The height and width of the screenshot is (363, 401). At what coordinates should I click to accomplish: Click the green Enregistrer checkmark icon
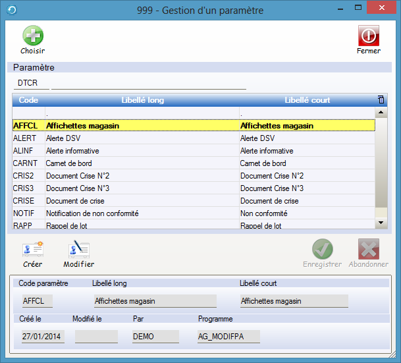(322, 249)
